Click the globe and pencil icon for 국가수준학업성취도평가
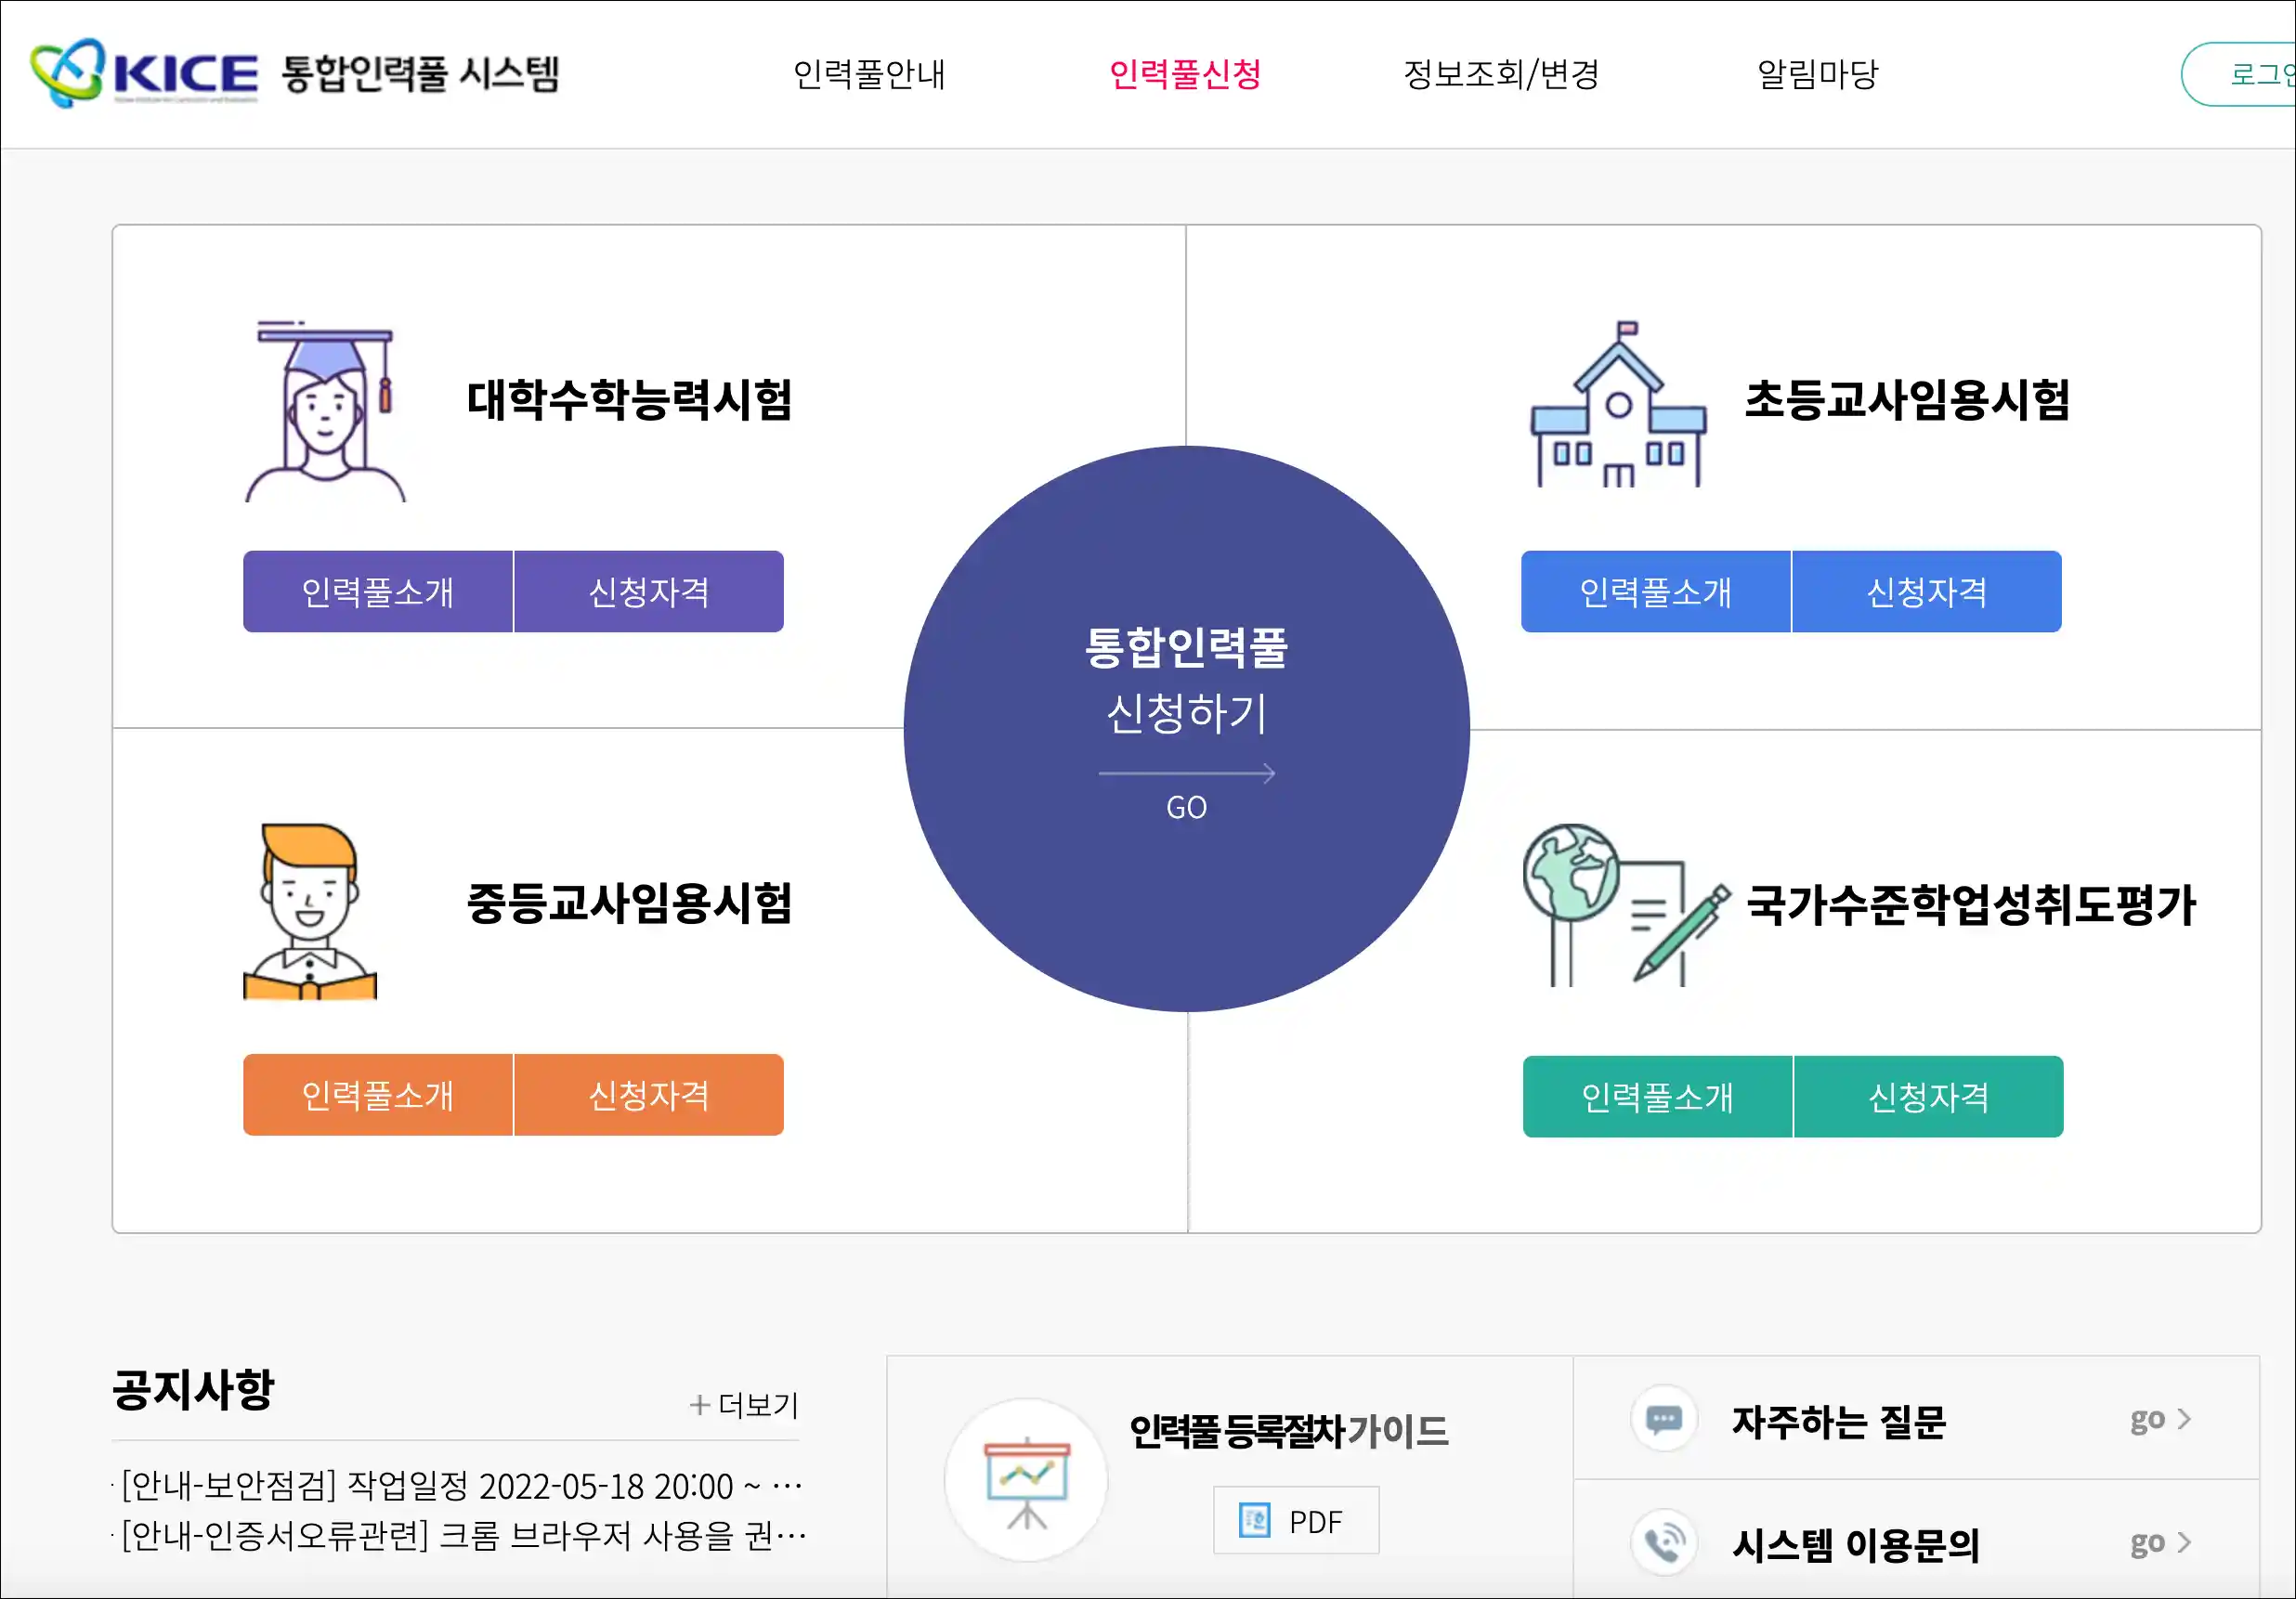Viewport: 2296px width, 1599px height. [x=1626, y=906]
